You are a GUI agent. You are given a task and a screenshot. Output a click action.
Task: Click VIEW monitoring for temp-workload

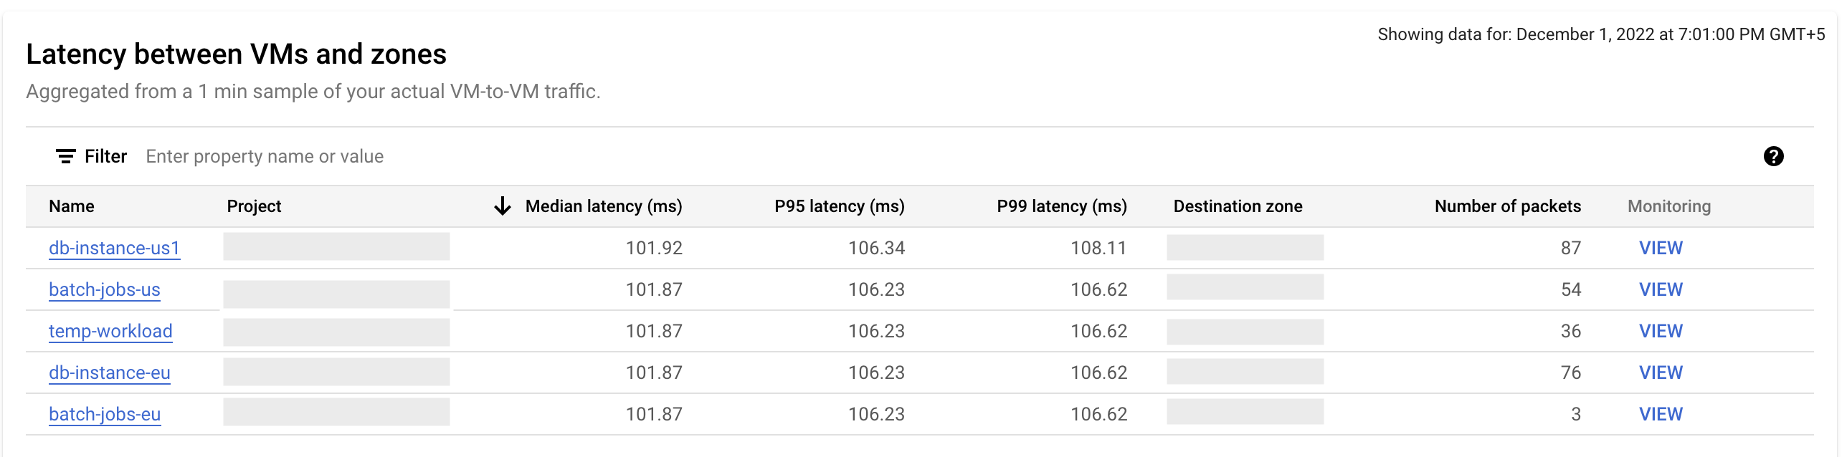click(1661, 331)
